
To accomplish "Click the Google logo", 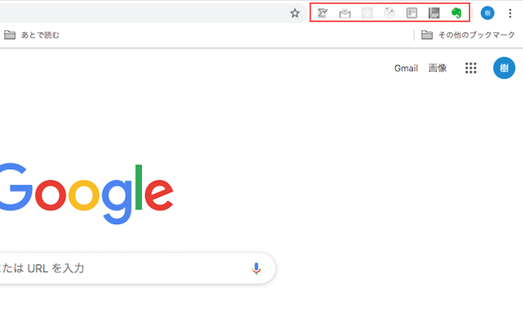I will pos(86,193).
